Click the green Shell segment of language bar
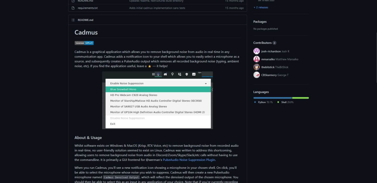Image resolution: width=377 pixels, height=183 pixels. 301,98
